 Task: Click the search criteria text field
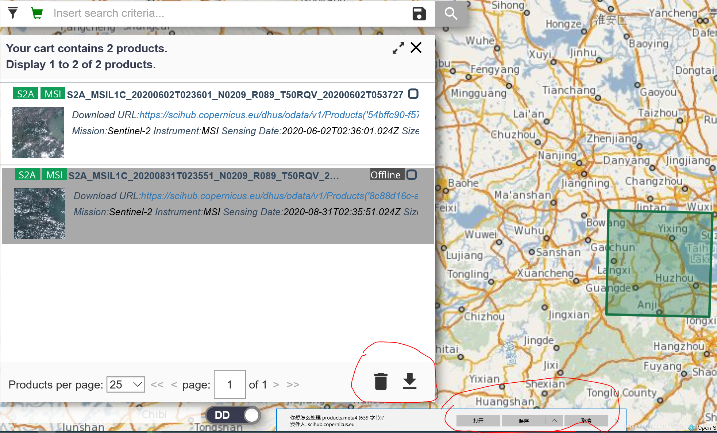226,13
